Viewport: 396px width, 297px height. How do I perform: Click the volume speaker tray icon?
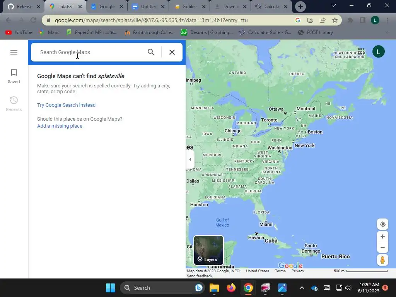click(348, 288)
